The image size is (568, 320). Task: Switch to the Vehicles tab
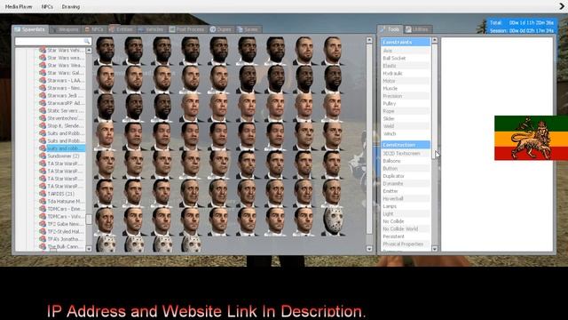click(x=152, y=29)
